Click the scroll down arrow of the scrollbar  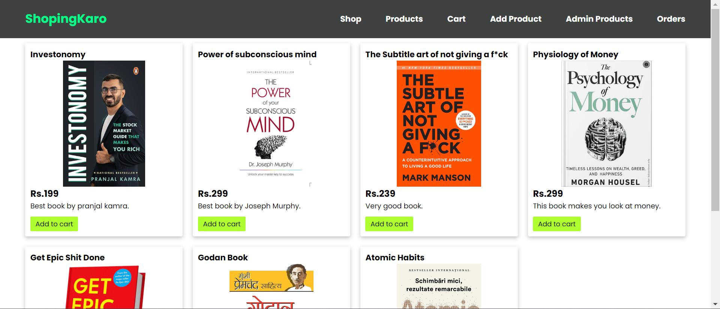(x=715, y=304)
